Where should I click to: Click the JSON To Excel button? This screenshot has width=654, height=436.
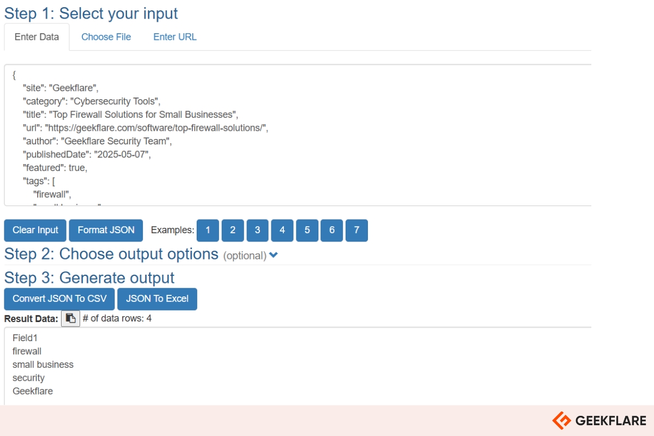(x=157, y=299)
